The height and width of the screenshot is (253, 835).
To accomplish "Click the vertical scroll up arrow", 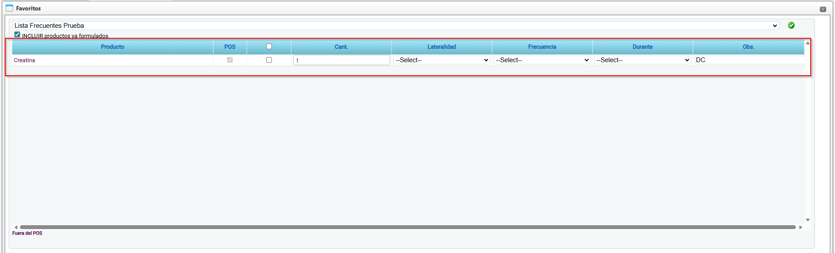I will pos(808,43).
